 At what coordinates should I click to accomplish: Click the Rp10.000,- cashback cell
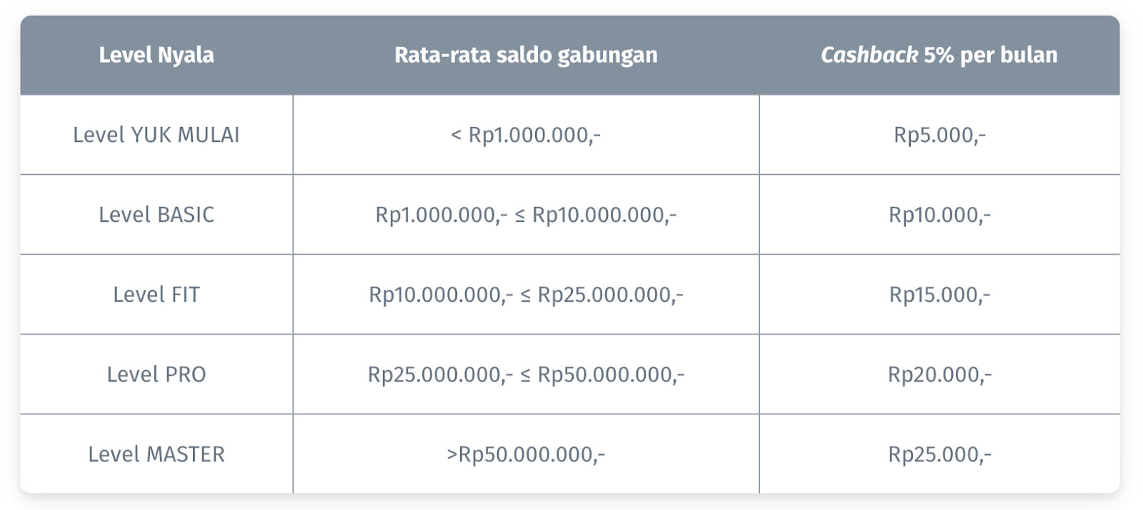[x=939, y=215]
